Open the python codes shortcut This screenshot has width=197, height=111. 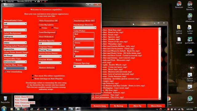click(x=190, y=30)
